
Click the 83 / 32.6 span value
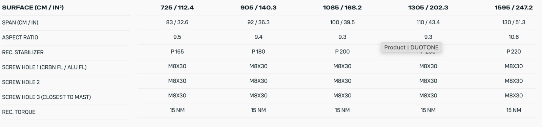pos(177,22)
